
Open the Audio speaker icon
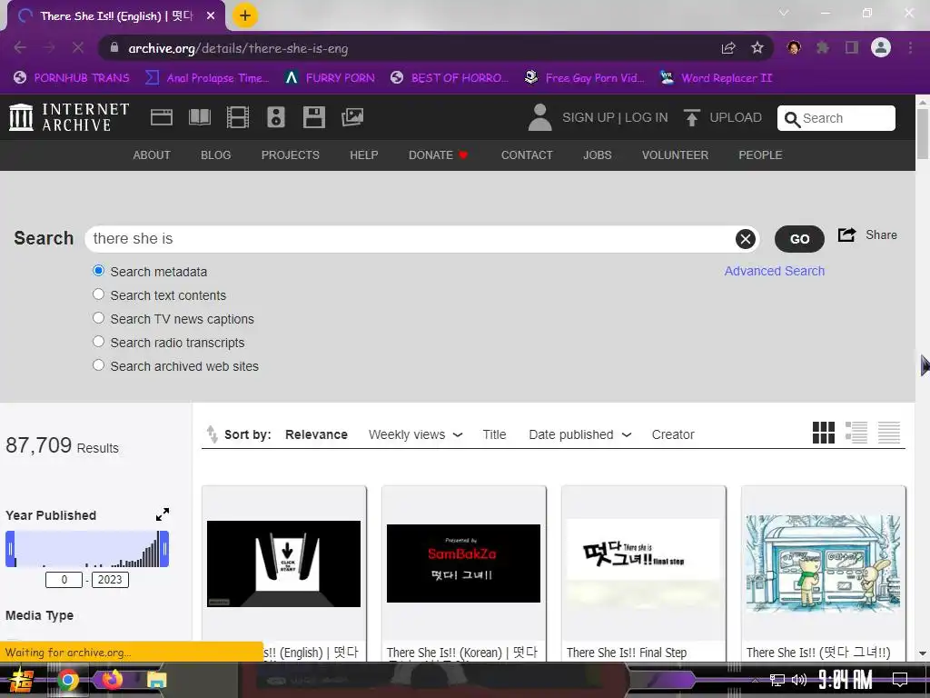click(x=276, y=117)
